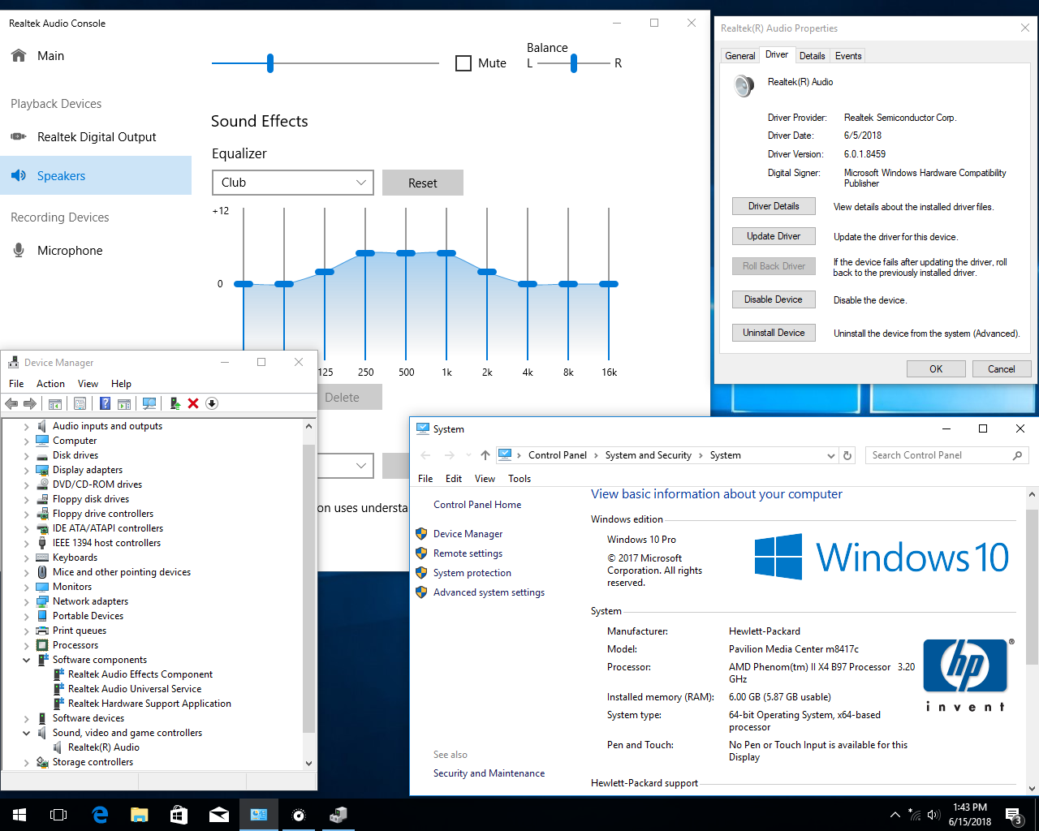Select Realtek Hardware Support Application item
Viewport: 1039px width, 831px height.
149,704
